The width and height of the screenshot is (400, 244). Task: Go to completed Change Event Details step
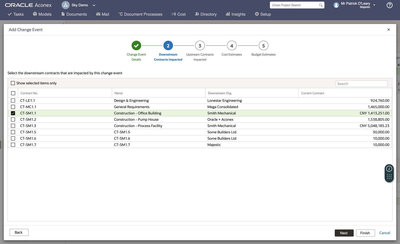[x=136, y=46]
